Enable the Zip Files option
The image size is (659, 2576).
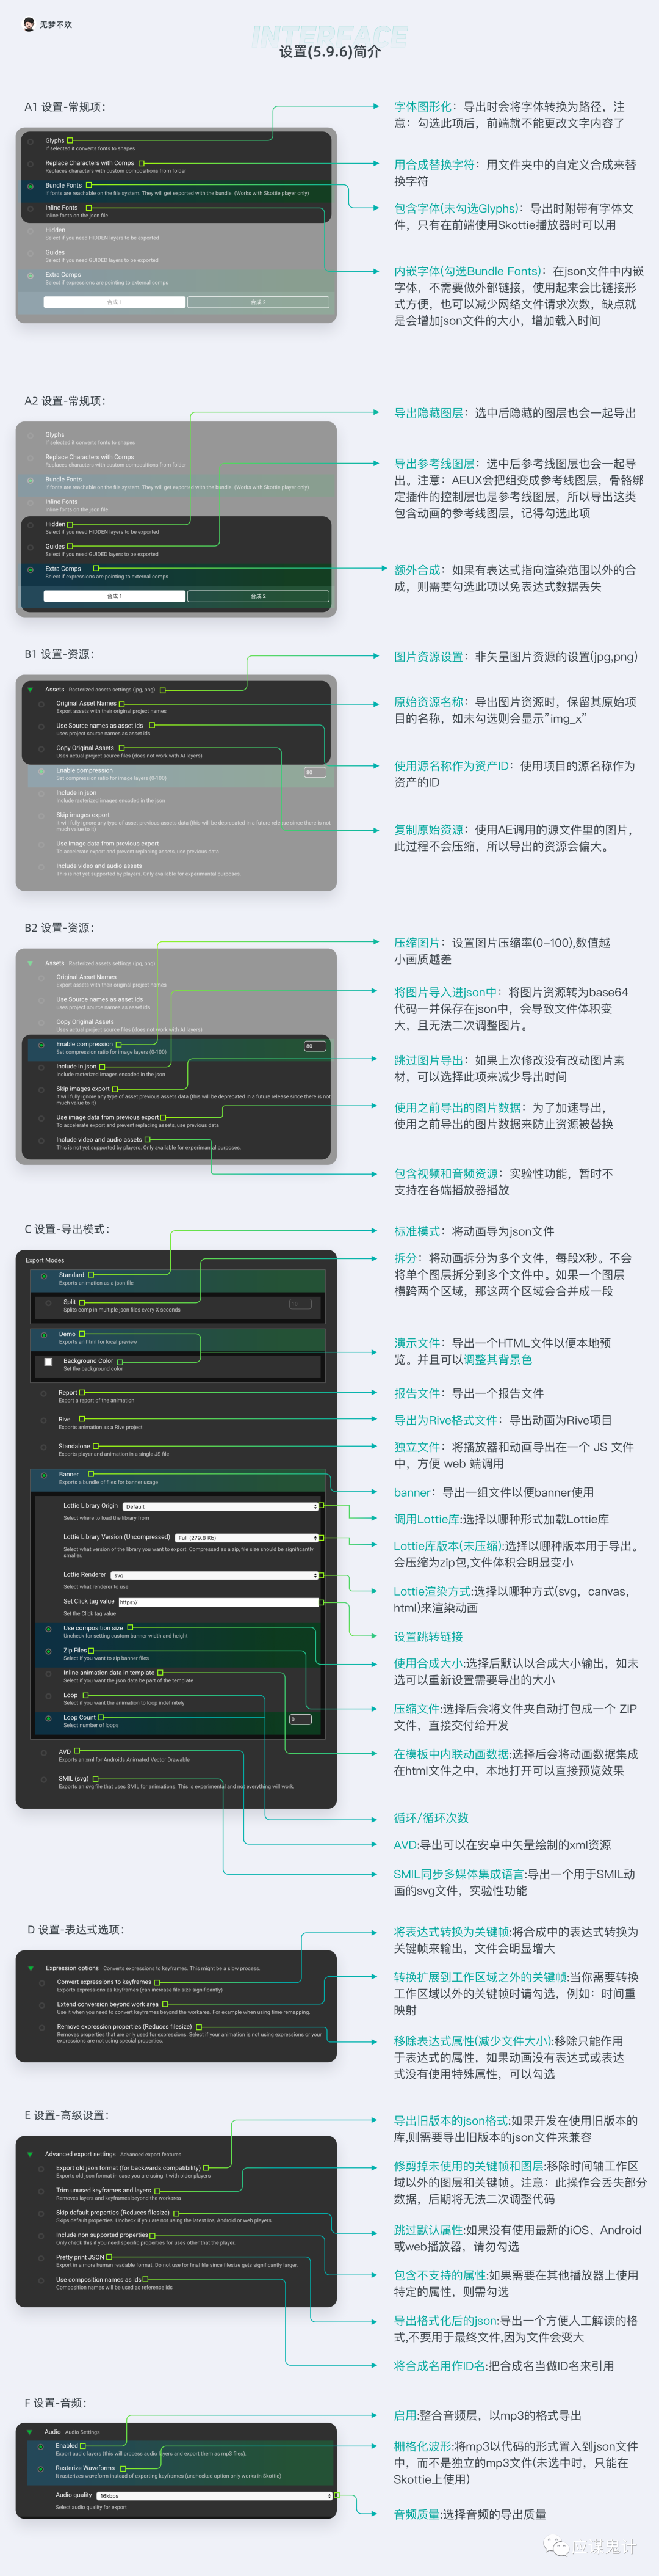point(48,1652)
